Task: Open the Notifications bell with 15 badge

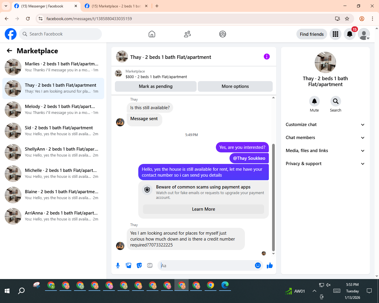Action: pyautogui.click(x=350, y=34)
